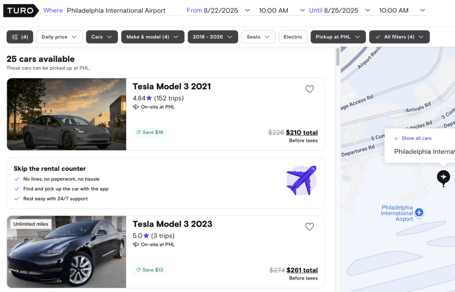Open the filter sliders icon button
This screenshot has width=455, height=292.
20,37
